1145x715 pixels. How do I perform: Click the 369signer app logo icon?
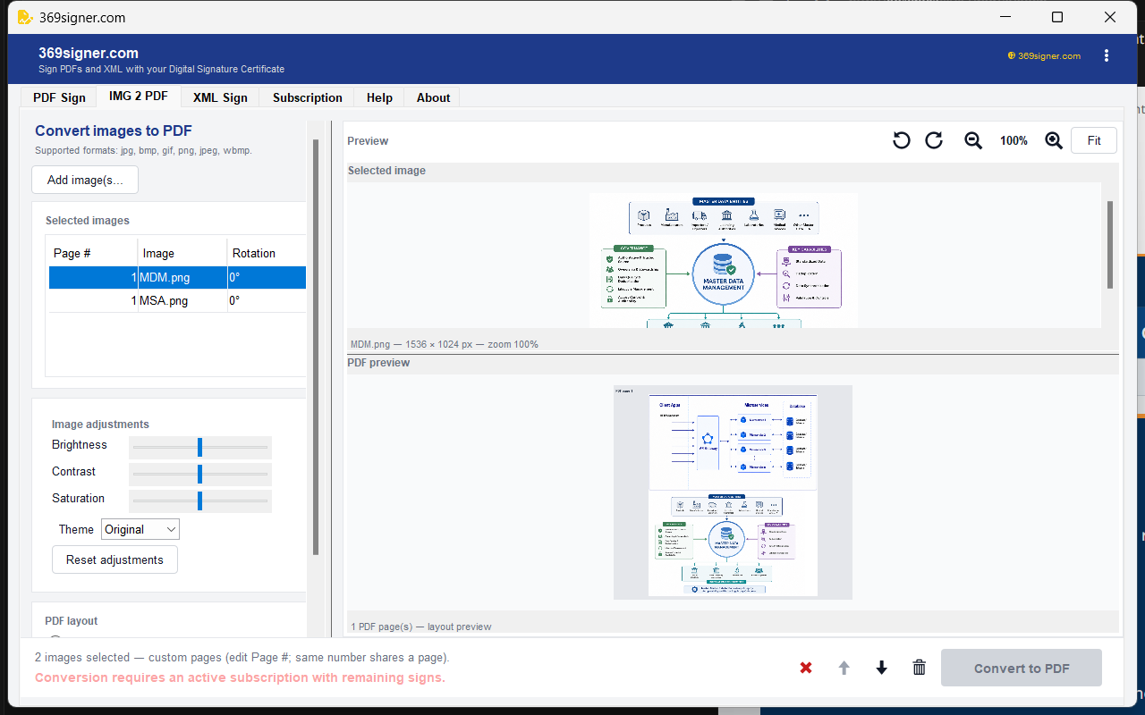click(x=24, y=17)
